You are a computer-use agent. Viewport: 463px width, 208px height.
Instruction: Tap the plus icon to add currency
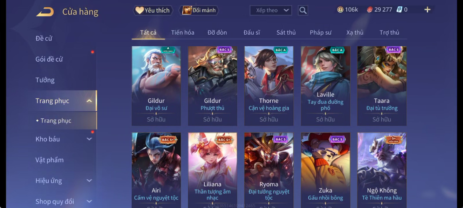pos(427,10)
